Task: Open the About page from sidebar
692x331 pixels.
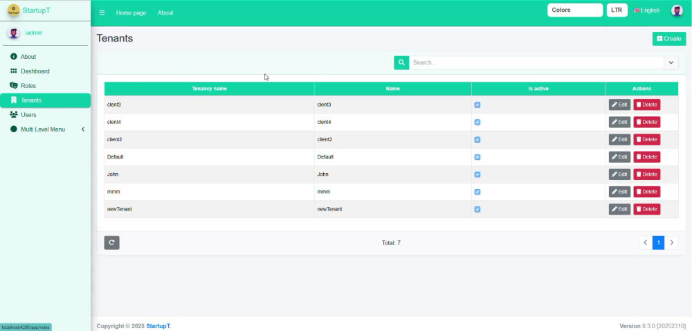Action: click(x=45, y=57)
